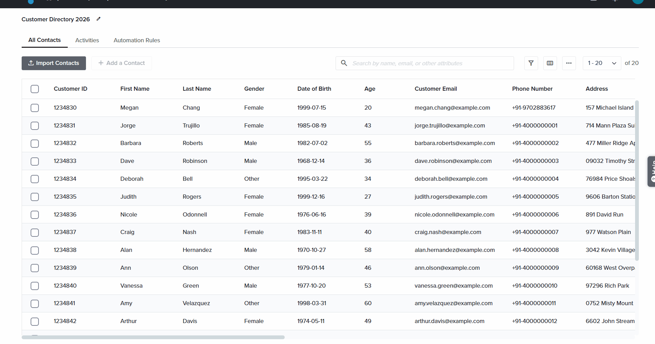The height and width of the screenshot is (344, 655).
Task: Select the All Contacts tab
Action: 44,40
